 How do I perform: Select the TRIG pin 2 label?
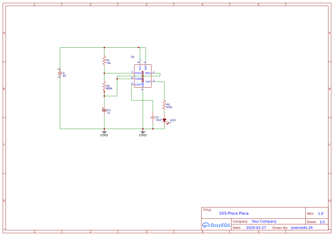148,73
